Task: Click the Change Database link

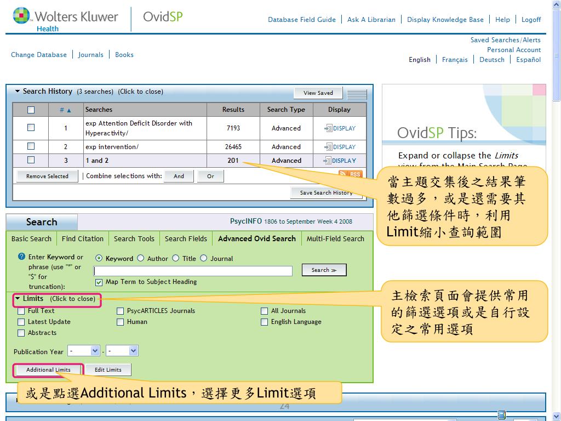Action: (39, 55)
